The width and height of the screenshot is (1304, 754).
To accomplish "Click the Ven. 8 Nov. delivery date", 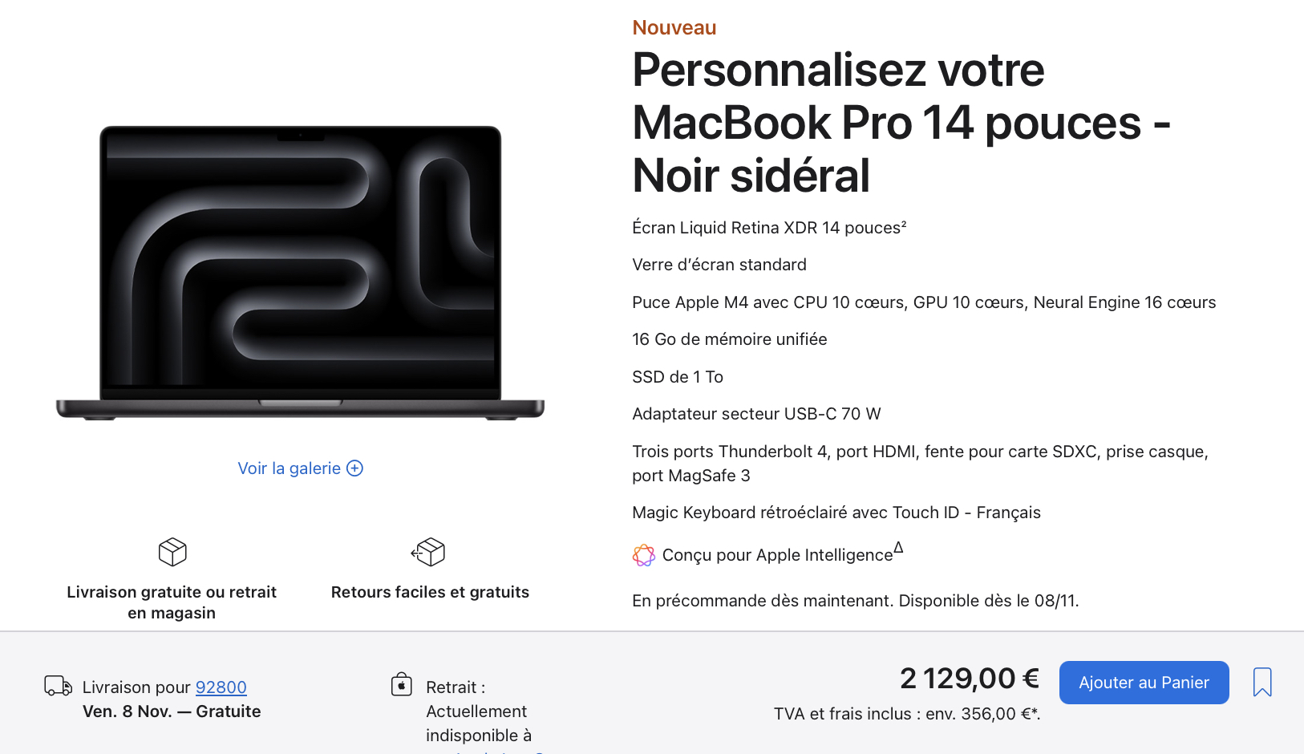I will pos(128,711).
